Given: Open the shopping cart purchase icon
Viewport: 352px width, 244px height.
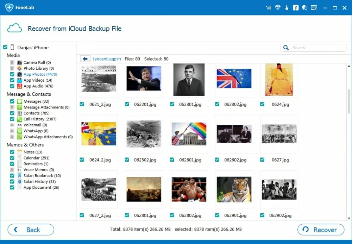Looking at the screenshot, I should (x=269, y=8).
